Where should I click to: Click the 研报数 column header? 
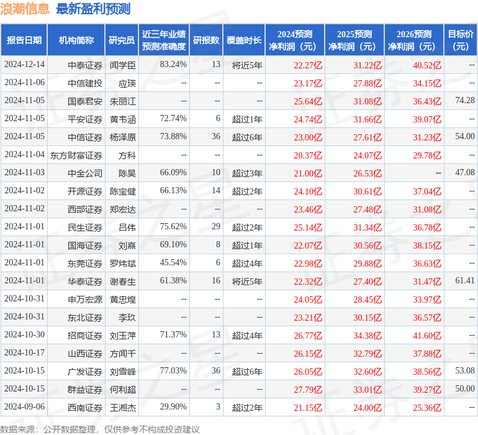point(206,40)
